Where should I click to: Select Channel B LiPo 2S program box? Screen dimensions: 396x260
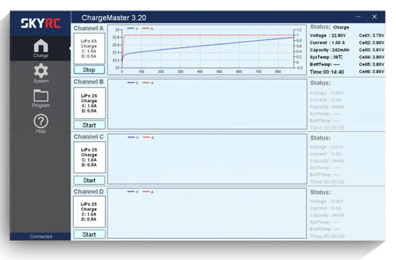90,103
